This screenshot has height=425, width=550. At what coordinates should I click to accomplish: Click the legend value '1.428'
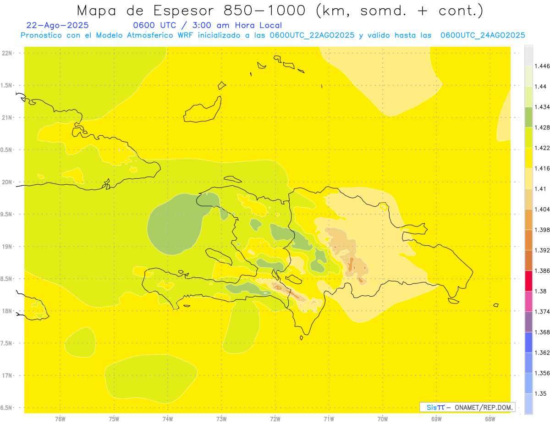[542, 127]
